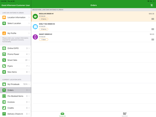This screenshot has width=156, height=117.
Task: Click the Smart Sets S icon
Action: tap(4, 60)
